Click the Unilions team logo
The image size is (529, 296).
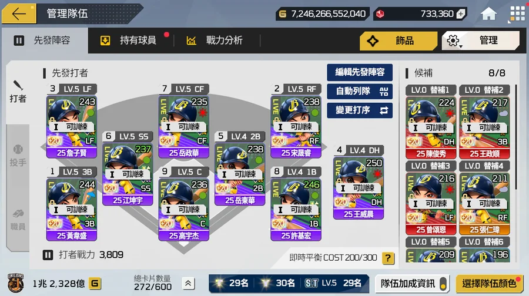[15, 283]
